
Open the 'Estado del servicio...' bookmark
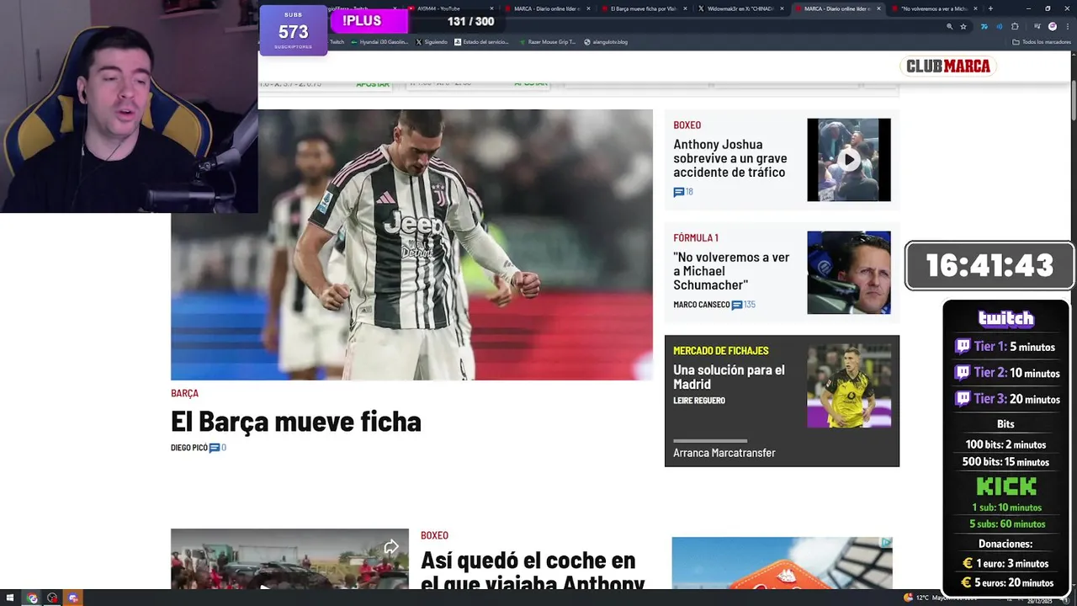coord(483,42)
